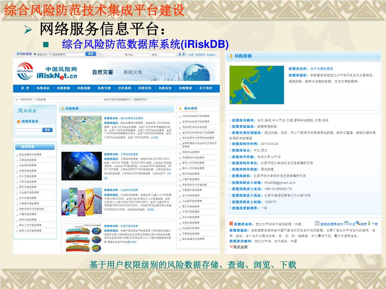Click the browse (浏览) table icon
386x289 pixels.
coord(346,223)
